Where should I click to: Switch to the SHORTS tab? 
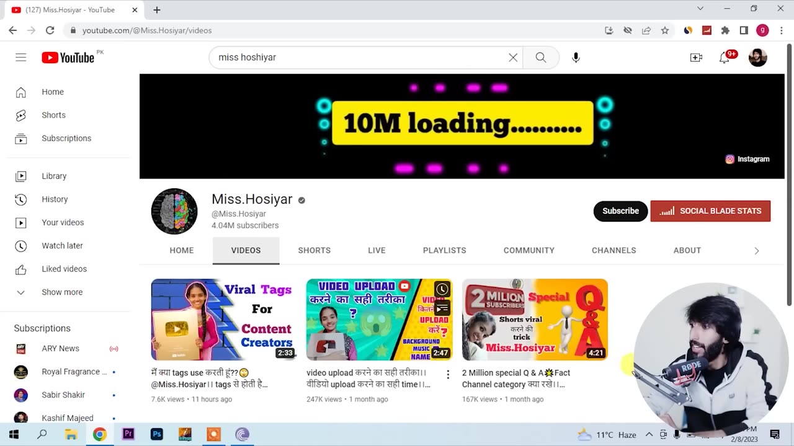pyautogui.click(x=314, y=250)
